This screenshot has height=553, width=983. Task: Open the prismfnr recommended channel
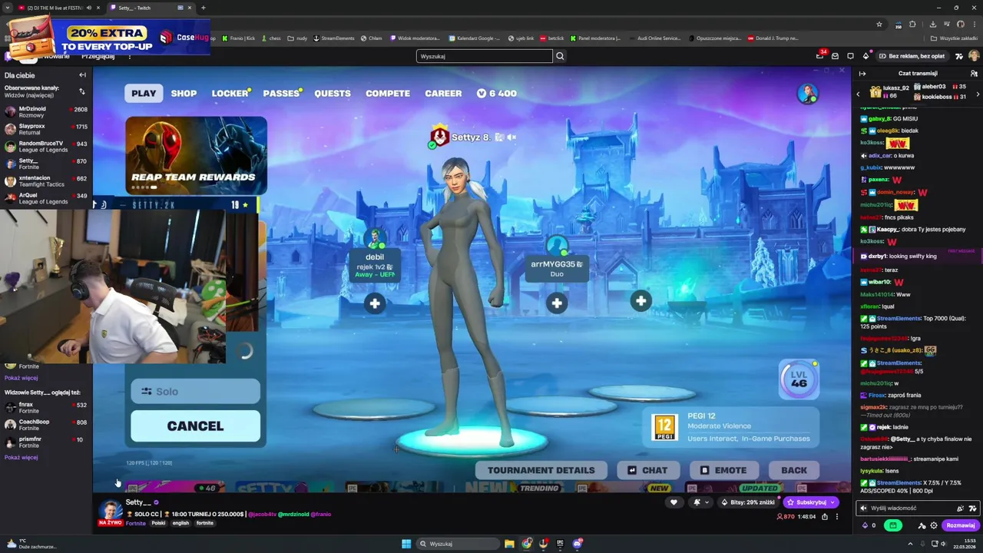[x=46, y=442]
